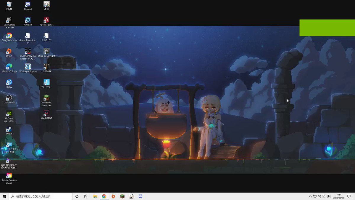Open Origin from the taskbar

pos(113,196)
